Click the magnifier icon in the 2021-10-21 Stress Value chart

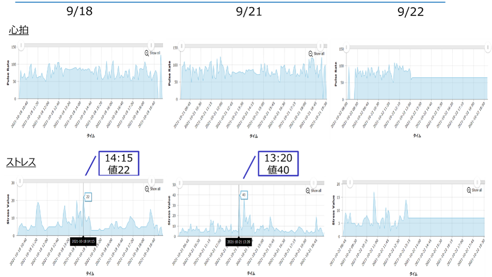click(x=308, y=191)
